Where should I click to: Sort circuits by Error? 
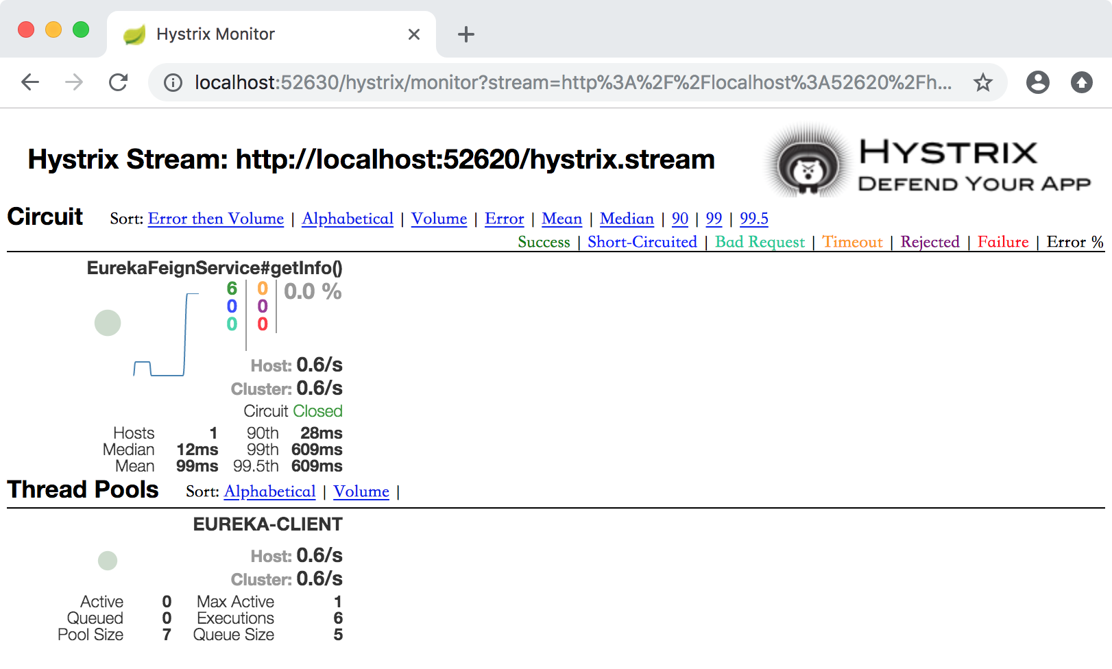[505, 219]
